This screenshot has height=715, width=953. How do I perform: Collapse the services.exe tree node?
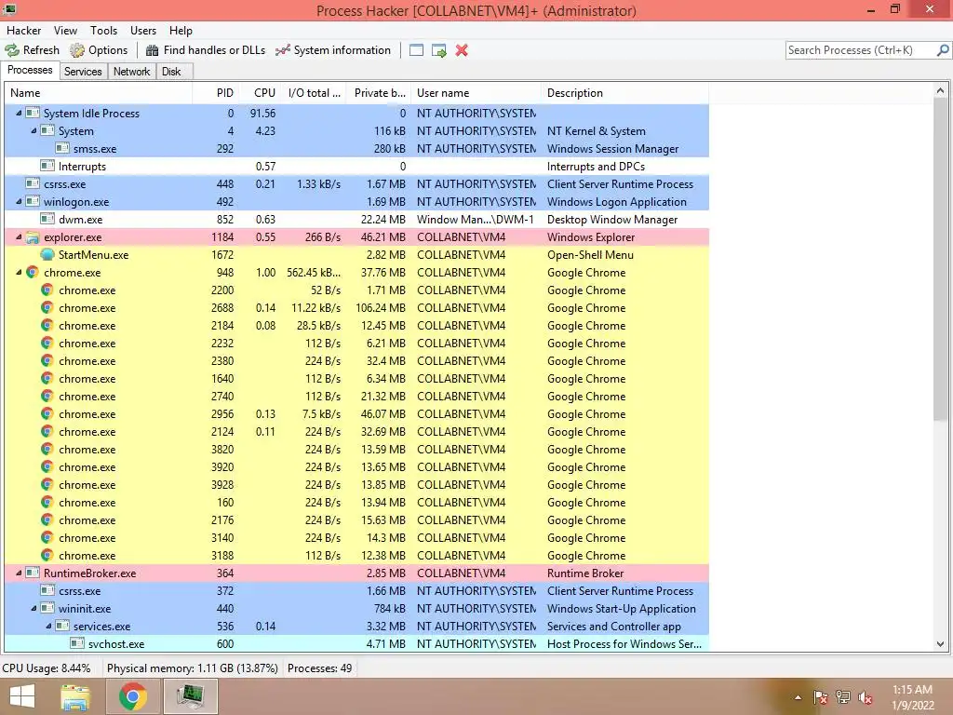click(48, 626)
